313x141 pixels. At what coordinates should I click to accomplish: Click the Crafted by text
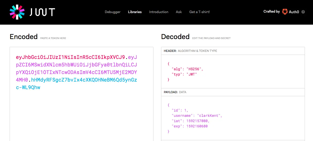point(271,12)
